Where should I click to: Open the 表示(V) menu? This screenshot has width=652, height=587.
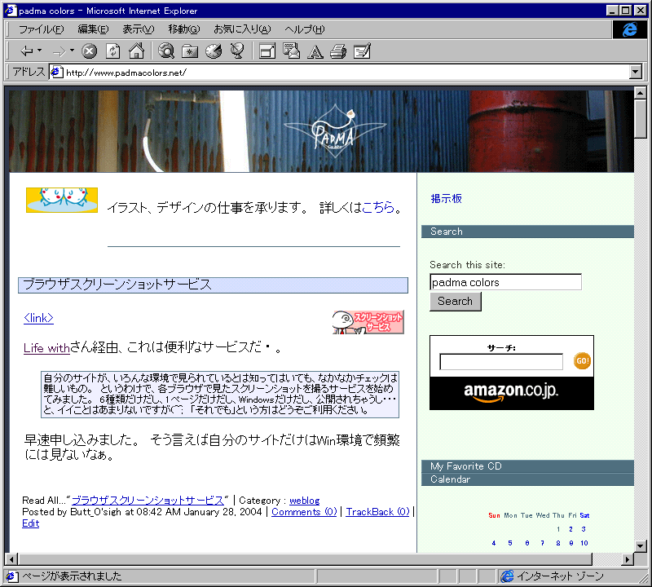(x=138, y=29)
